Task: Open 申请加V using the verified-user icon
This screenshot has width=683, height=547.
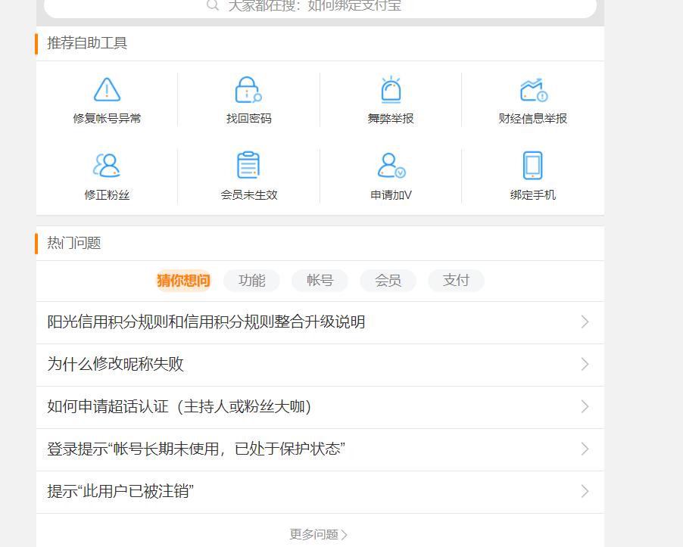Action: coord(389,165)
